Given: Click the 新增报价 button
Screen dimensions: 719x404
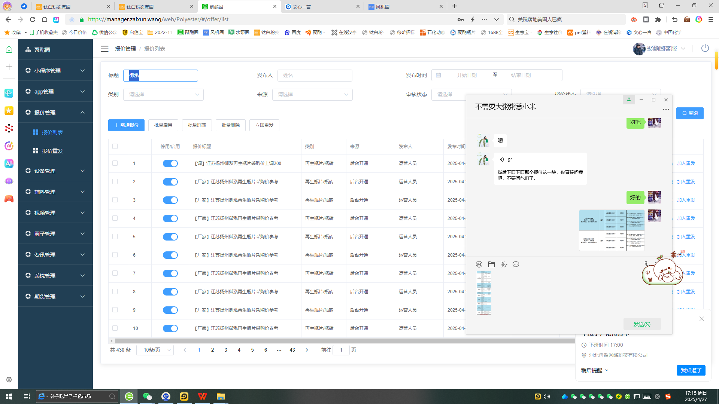Looking at the screenshot, I should point(126,125).
